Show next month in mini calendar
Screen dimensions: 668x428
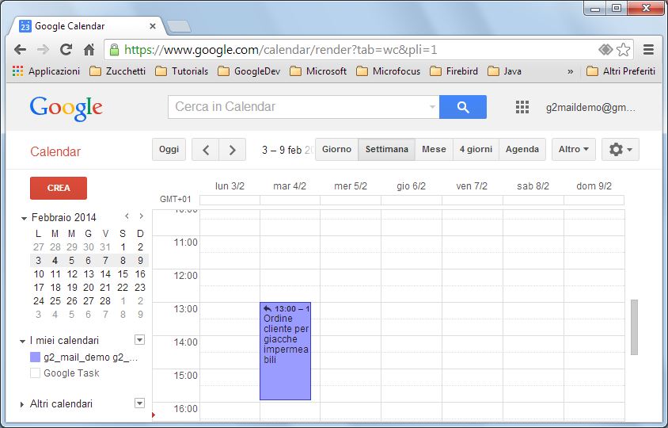point(141,216)
